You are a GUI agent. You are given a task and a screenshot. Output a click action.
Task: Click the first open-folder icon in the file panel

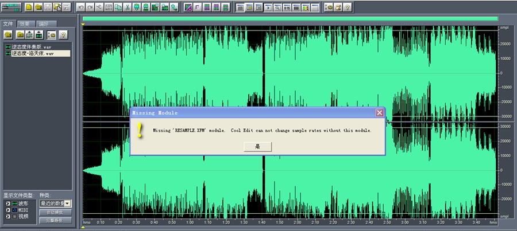pyautogui.click(x=8, y=34)
